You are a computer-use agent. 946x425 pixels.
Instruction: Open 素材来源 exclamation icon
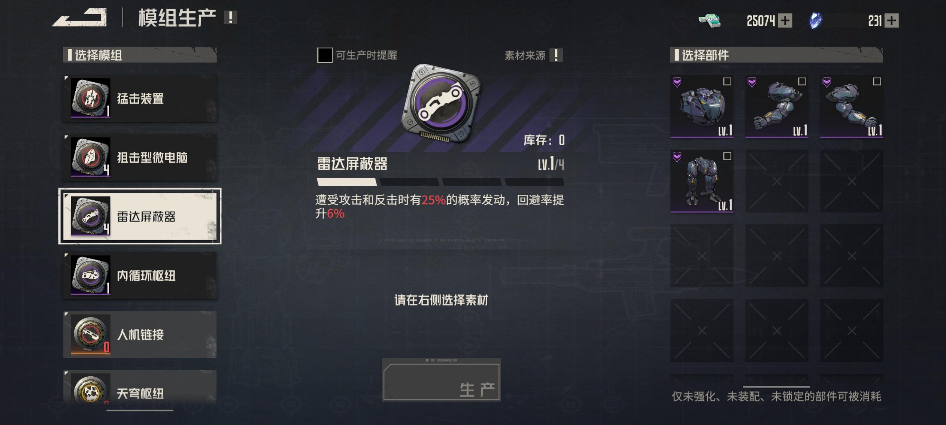point(556,55)
